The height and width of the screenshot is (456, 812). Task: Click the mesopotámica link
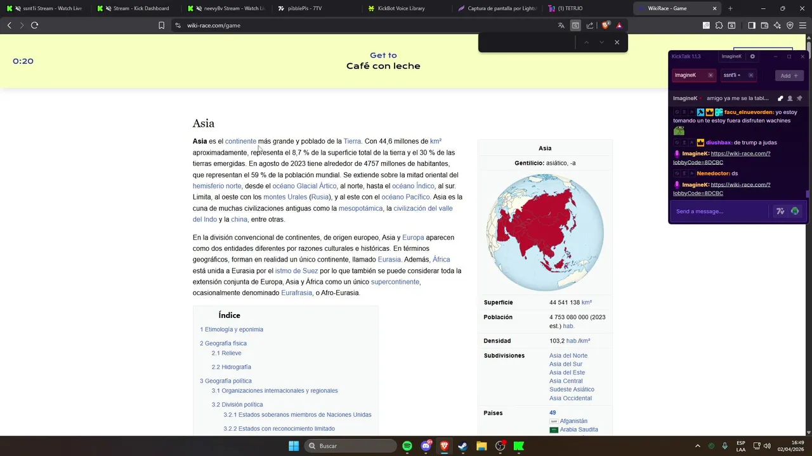[360, 208]
